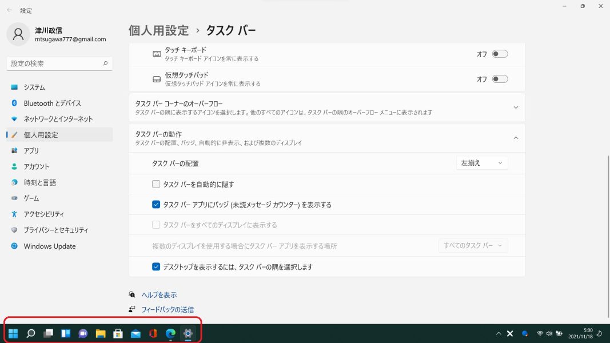The image size is (610, 343).
Task: Launch Microsoft Store from the taskbar
Action: point(118,333)
